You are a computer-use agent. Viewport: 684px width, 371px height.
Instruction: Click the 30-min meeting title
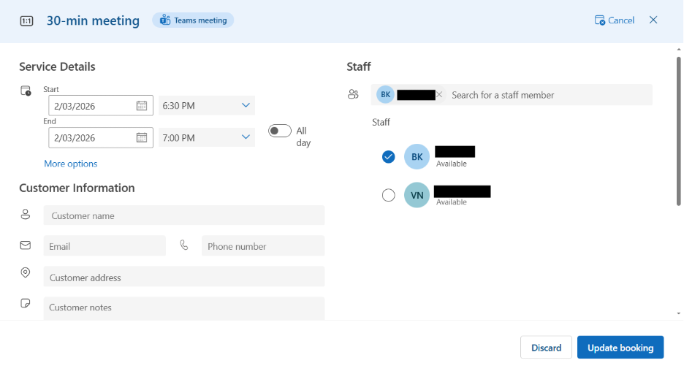tap(93, 20)
